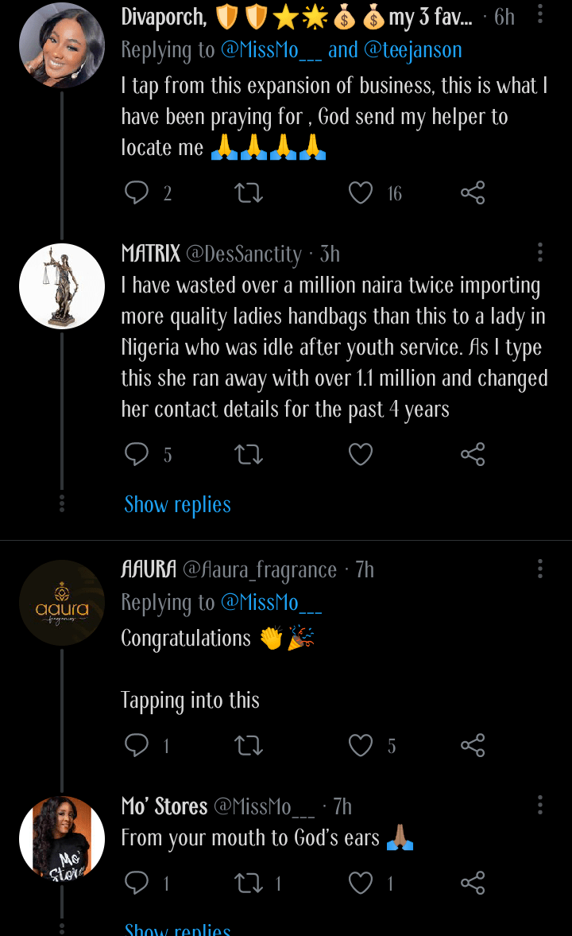The image size is (572, 936).
Task: Share the AAURA fragrance tweet
Action: (473, 745)
